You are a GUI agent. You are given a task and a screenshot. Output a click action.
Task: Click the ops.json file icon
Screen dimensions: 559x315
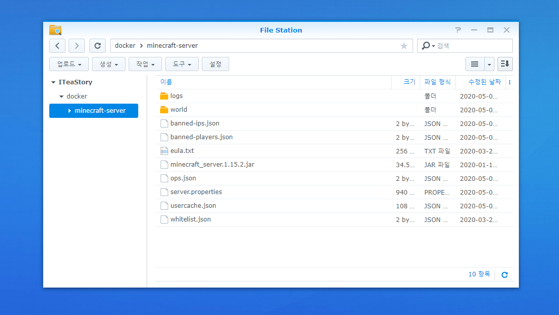tap(164, 178)
